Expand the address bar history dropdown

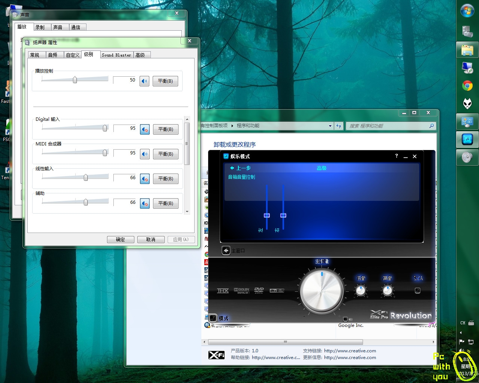pos(330,126)
